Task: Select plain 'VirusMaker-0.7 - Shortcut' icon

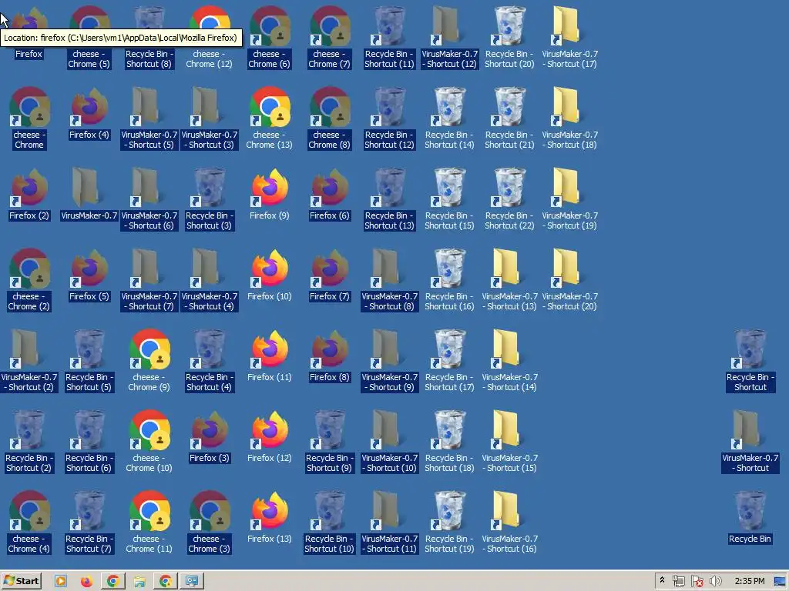Action: (x=750, y=442)
